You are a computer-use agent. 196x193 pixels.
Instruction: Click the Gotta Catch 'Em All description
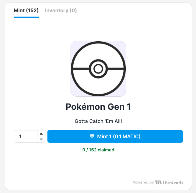point(98,121)
